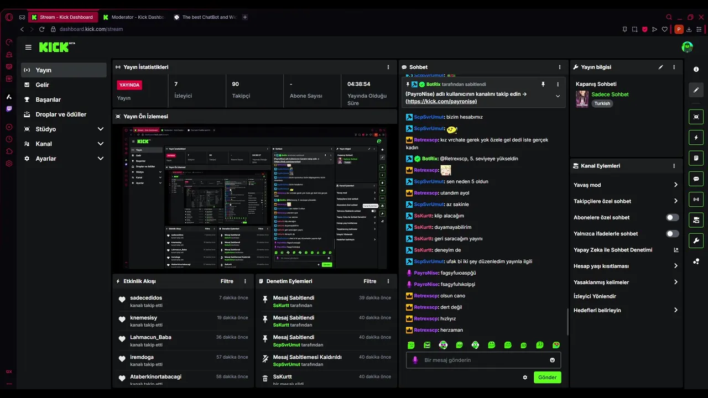The height and width of the screenshot is (398, 708).
Task: Open Yasaklanmış kelimeler settings
Action: 626,282
